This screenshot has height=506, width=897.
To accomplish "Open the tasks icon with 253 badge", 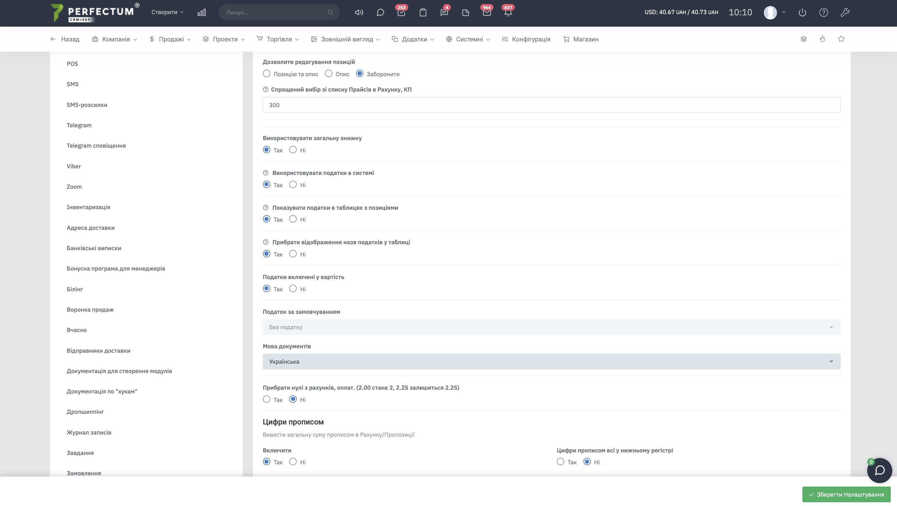I will point(401,13).
